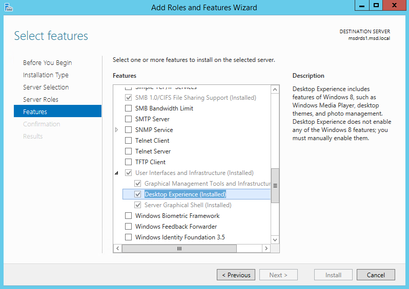Viewport: 409px width, 289px height.
Task: Click the features list scroll down arrow
Action: coord(275,239)
